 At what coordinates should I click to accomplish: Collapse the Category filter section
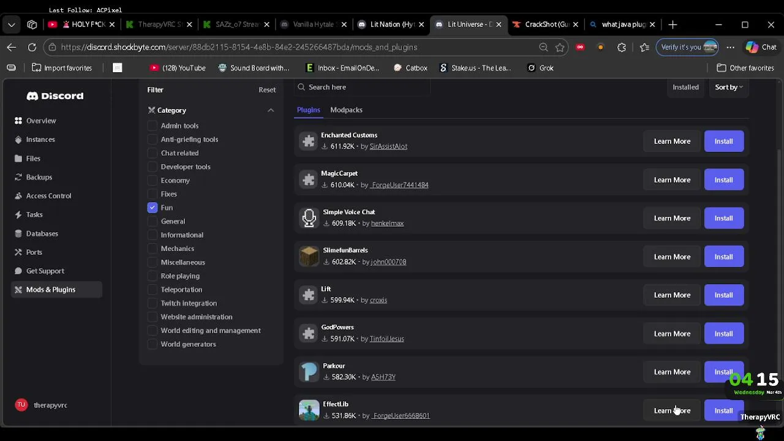pos(271,110)
